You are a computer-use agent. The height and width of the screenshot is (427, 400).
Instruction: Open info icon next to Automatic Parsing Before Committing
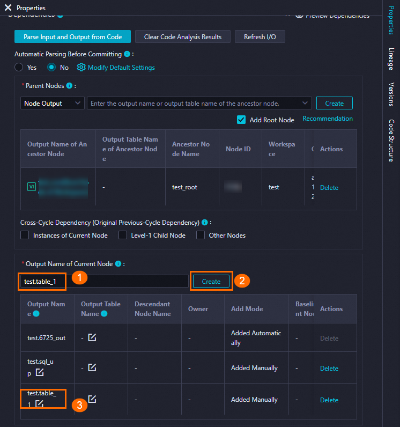tap(127, 54)
